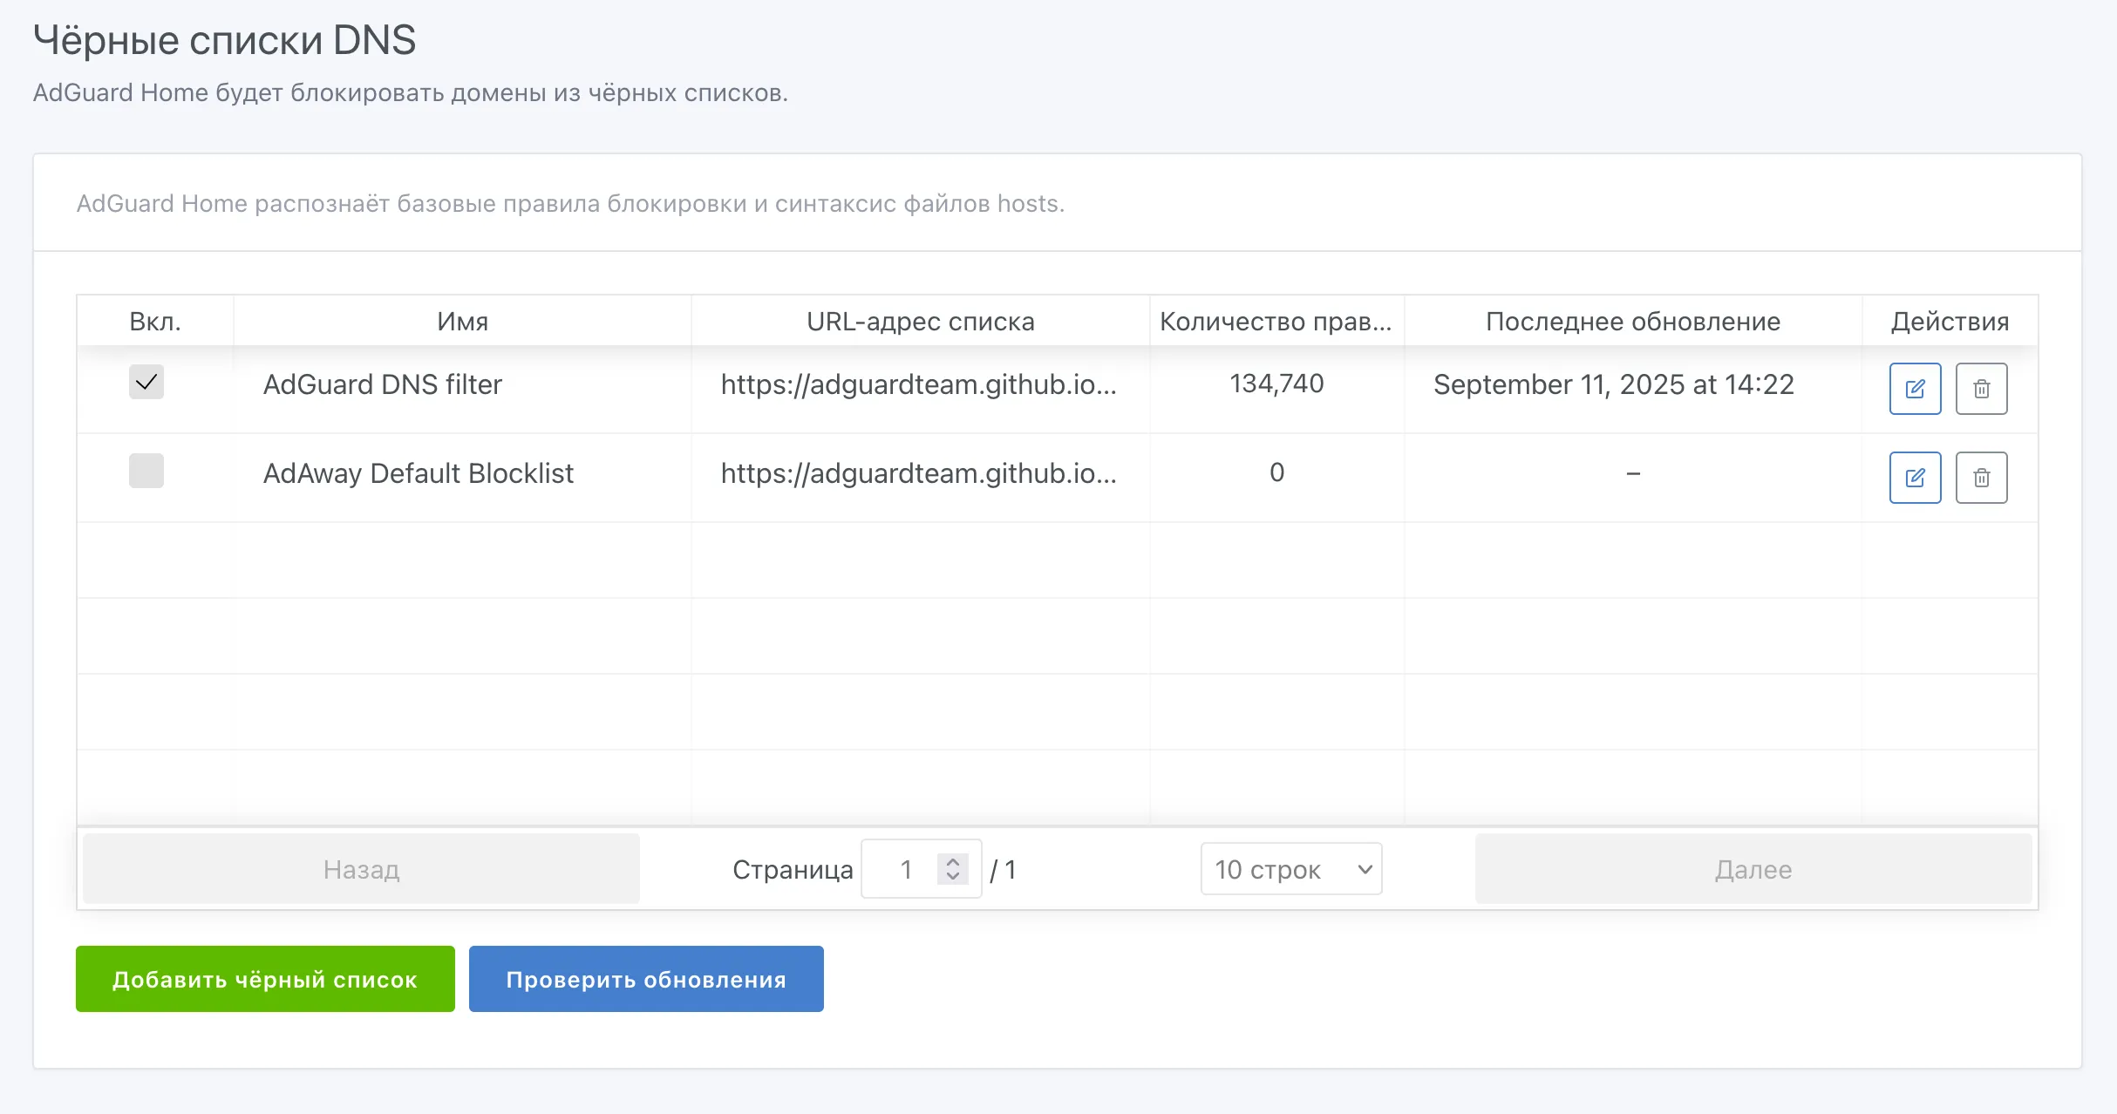Edit the AdAway Default Blocklist entry
The height and width of the screenshot is (1114, 2117).
[x=1915, y=478]
